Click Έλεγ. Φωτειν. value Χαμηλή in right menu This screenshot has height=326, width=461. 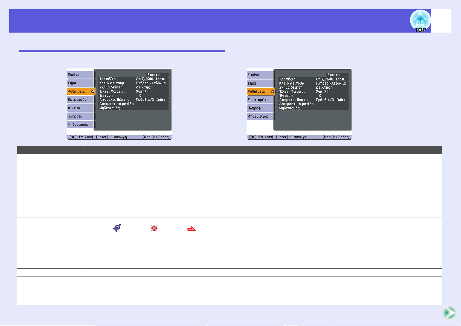322,92
